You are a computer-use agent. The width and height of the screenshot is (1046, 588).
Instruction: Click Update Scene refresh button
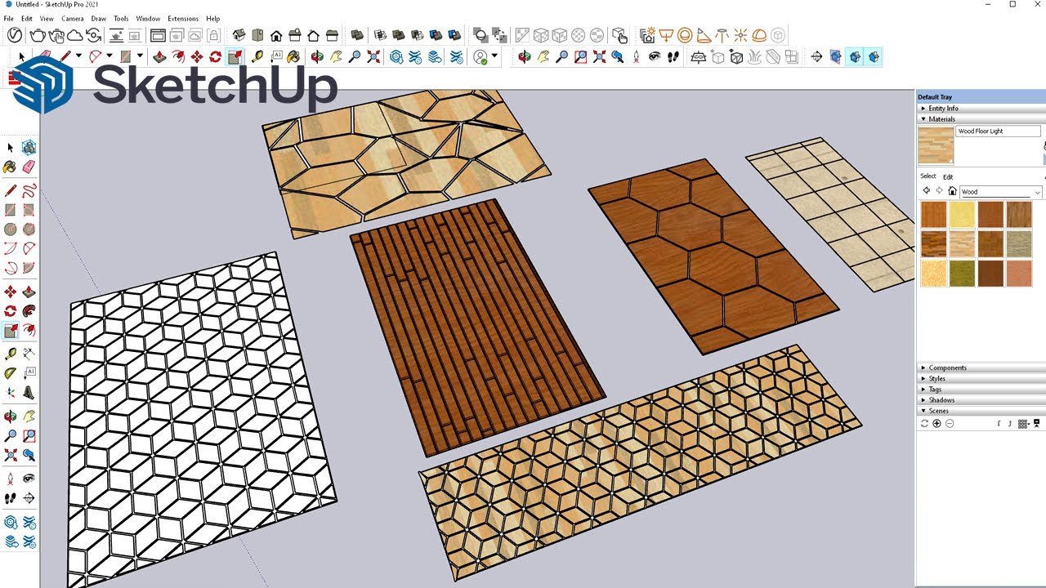[924, 423]
